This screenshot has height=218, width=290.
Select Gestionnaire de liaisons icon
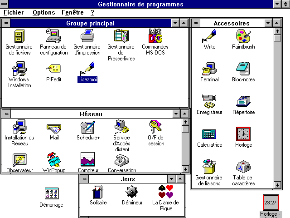click(209, 167)
